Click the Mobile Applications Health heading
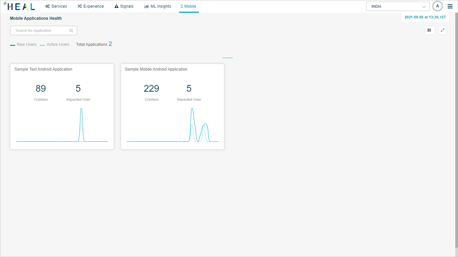This screenshot has width=458, height=257. click(x=36, y=18)
